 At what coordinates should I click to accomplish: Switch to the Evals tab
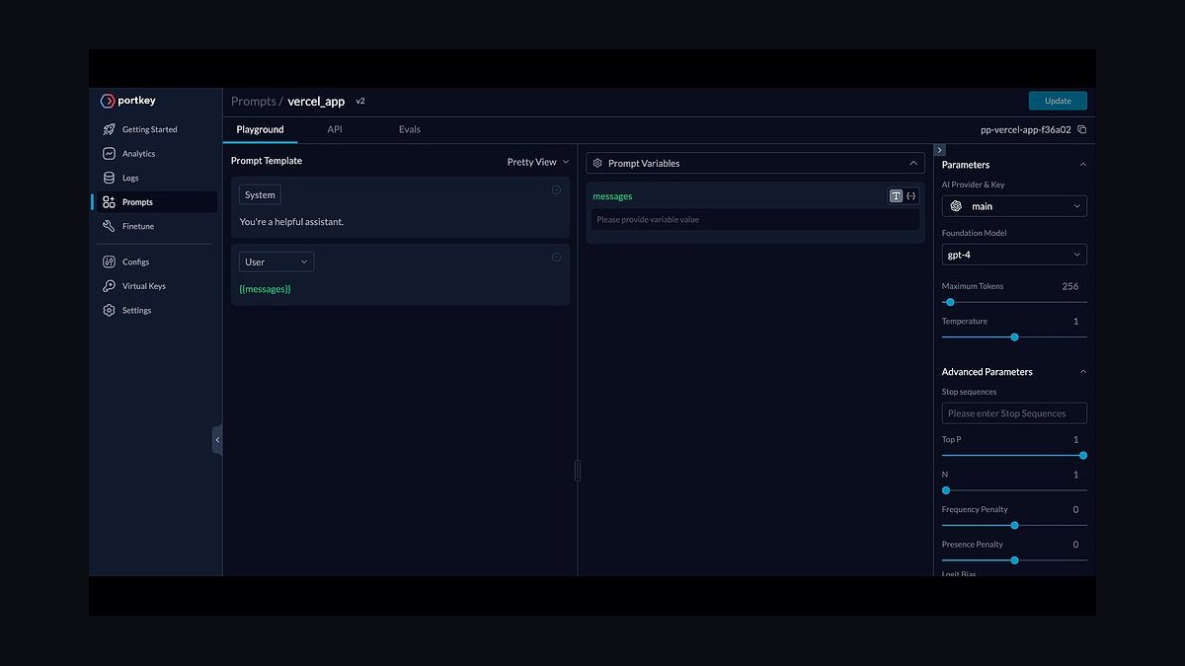pyautogui.click(x=410, y=129)
